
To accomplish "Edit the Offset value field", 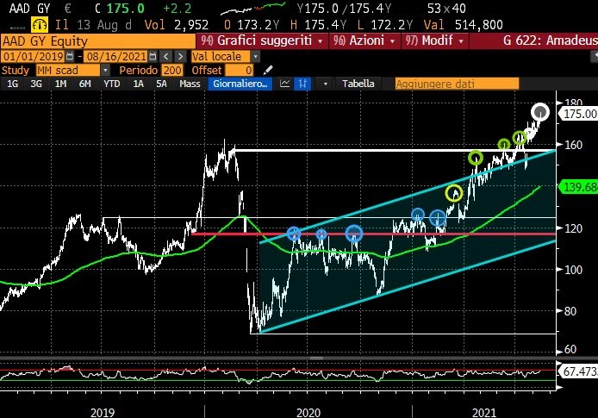I will click(239, 70).
